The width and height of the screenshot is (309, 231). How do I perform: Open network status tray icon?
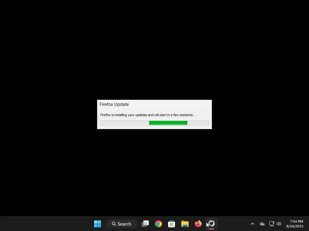click(x=272, y=224)
